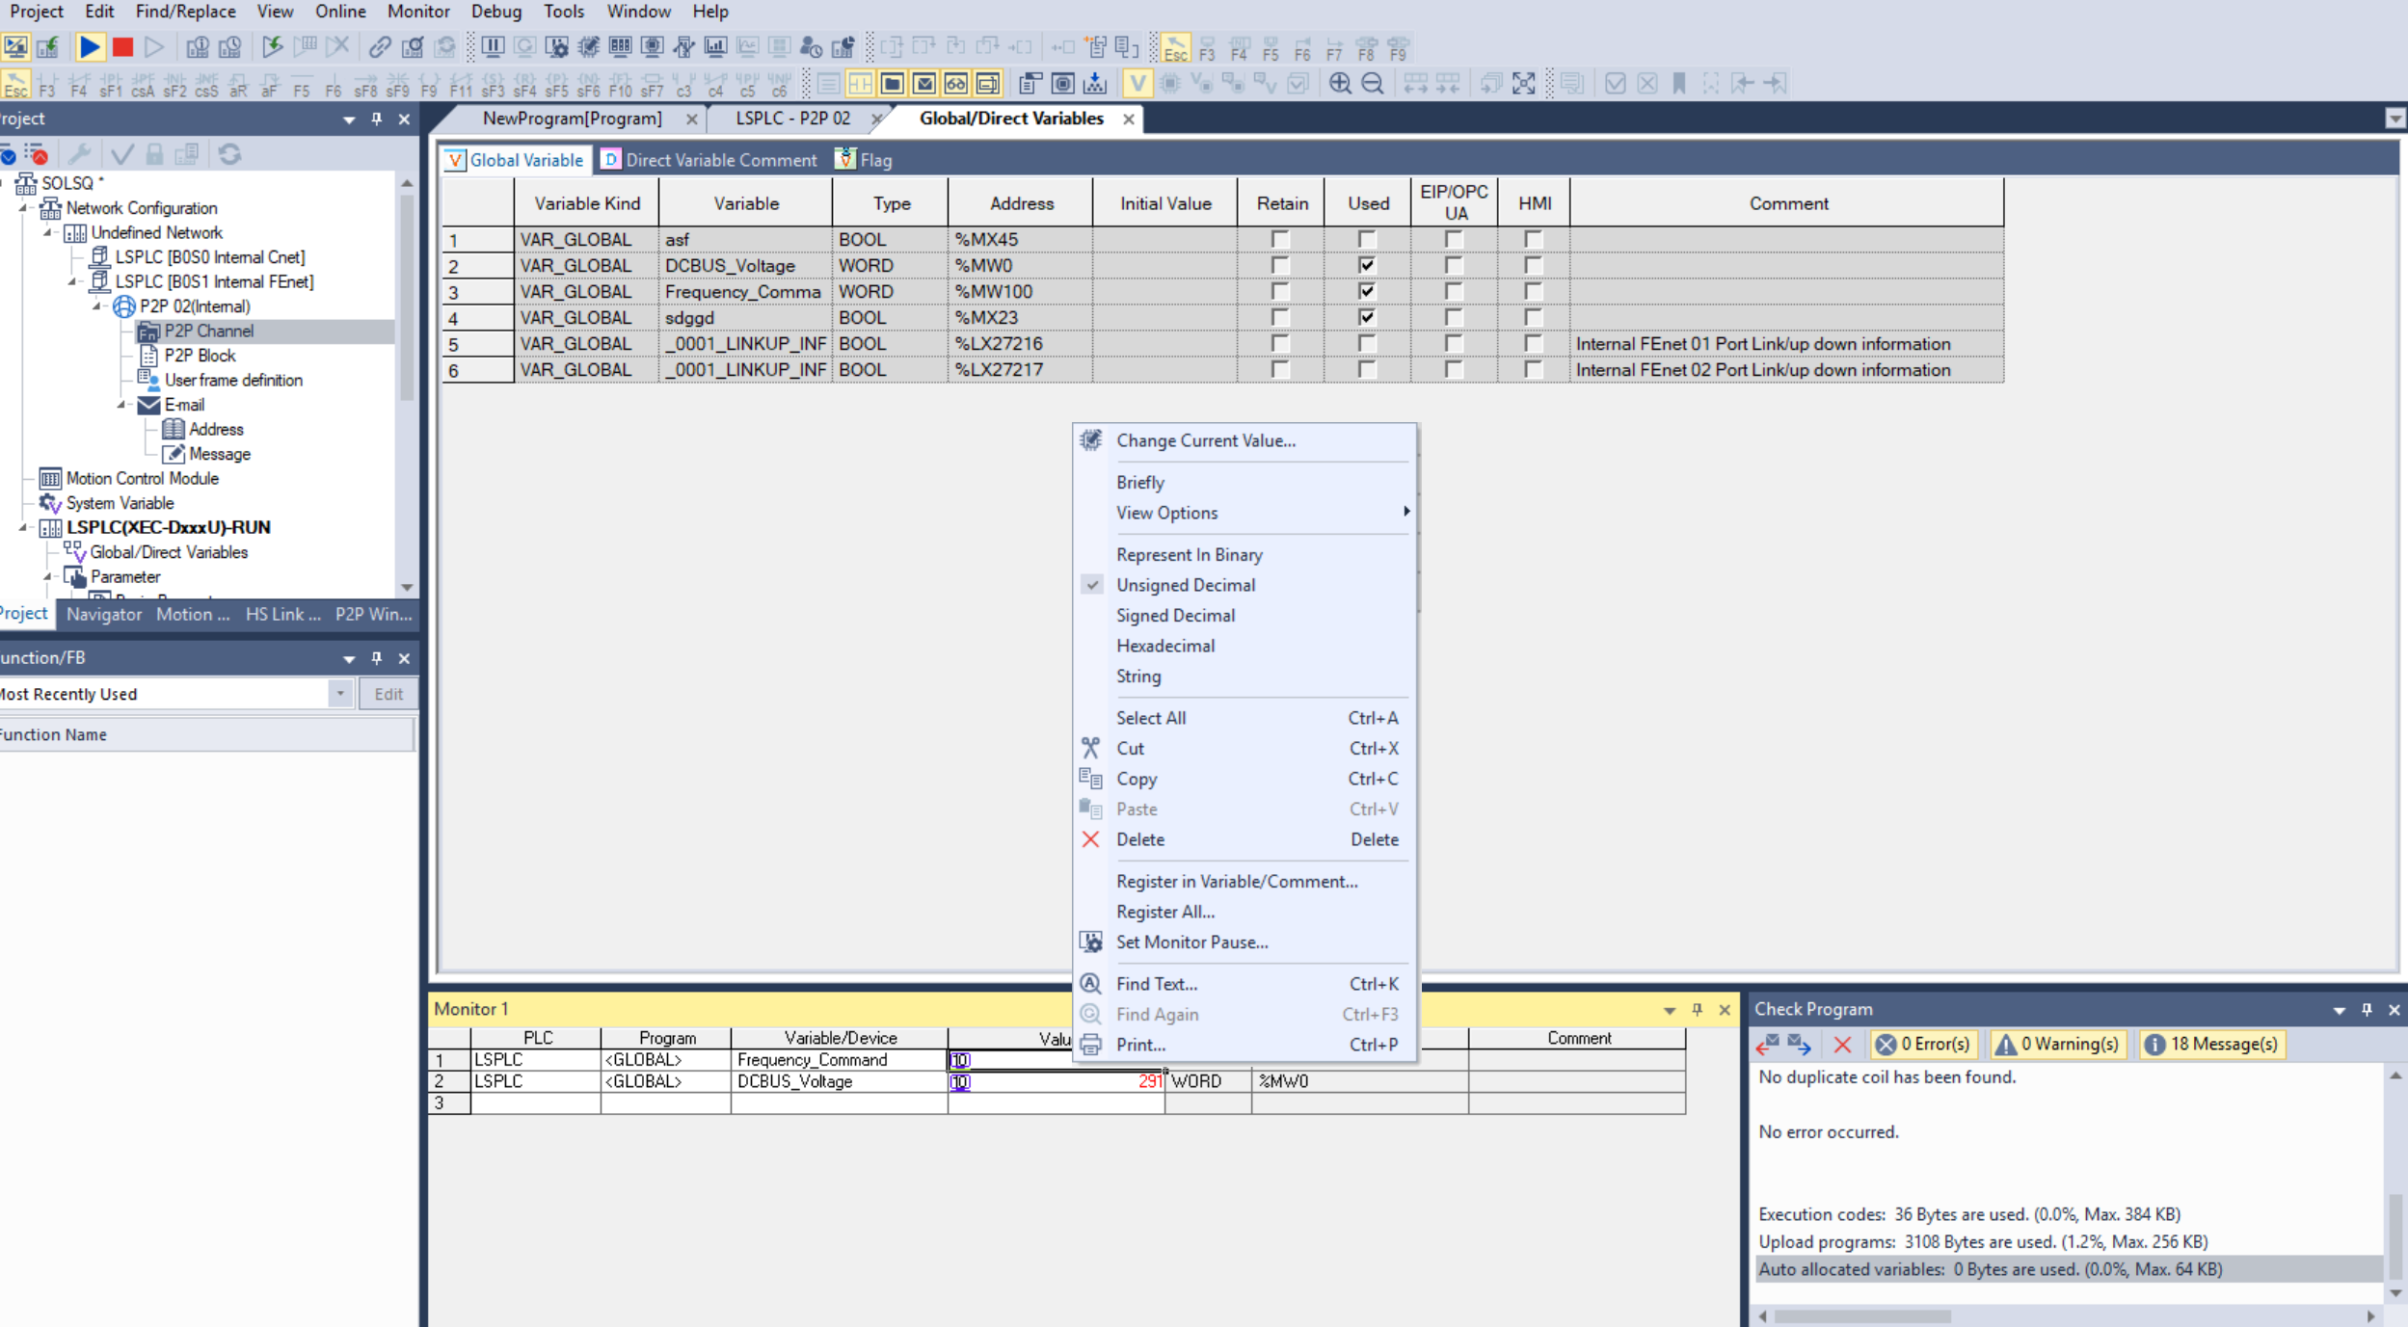
Task: Select the Zoom Out magnifier toolbar icon
Action: pyautogui.click(x=1373, y=83)
